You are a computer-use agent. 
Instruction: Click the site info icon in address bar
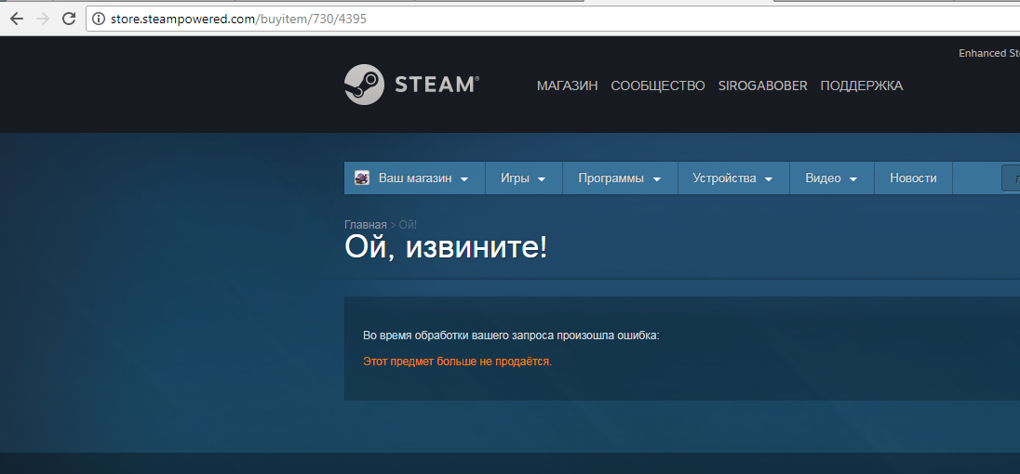pyautogui.click(x=99, y=19)
